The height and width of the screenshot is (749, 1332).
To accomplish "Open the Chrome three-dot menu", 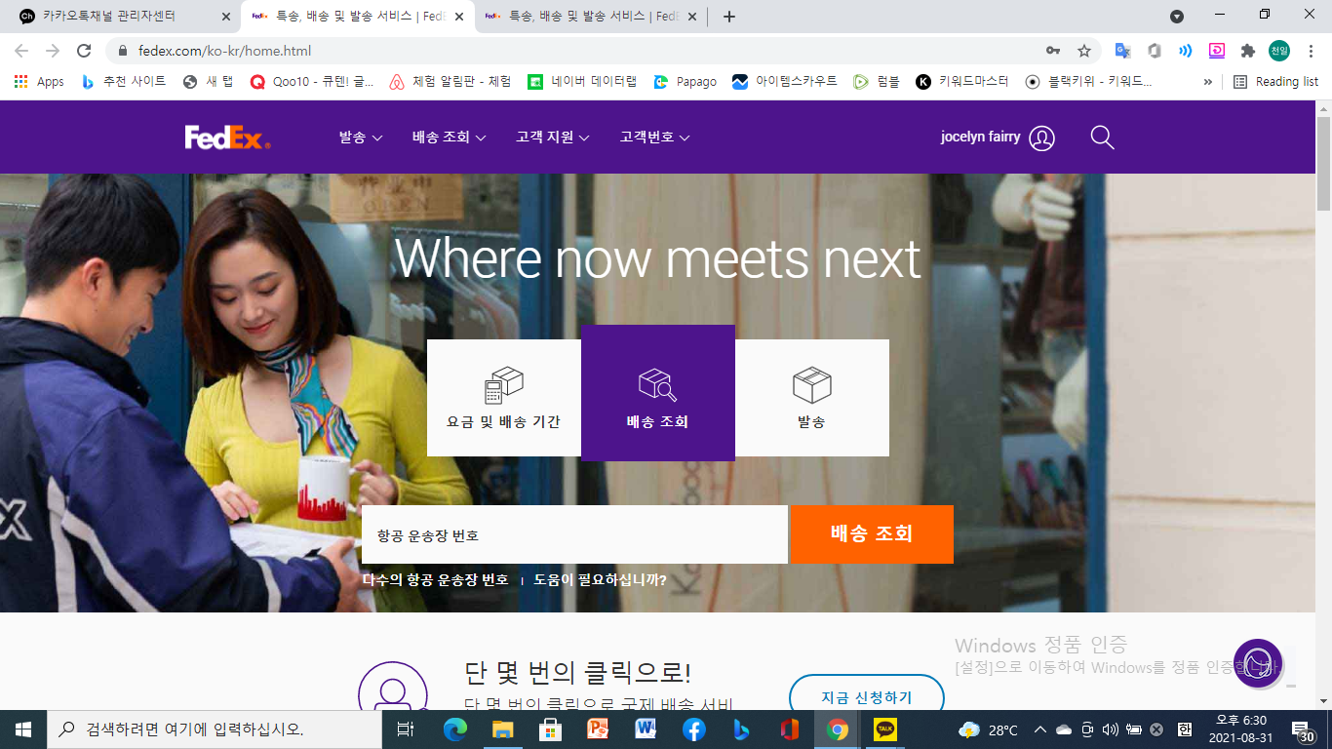I will (1310, 51).
